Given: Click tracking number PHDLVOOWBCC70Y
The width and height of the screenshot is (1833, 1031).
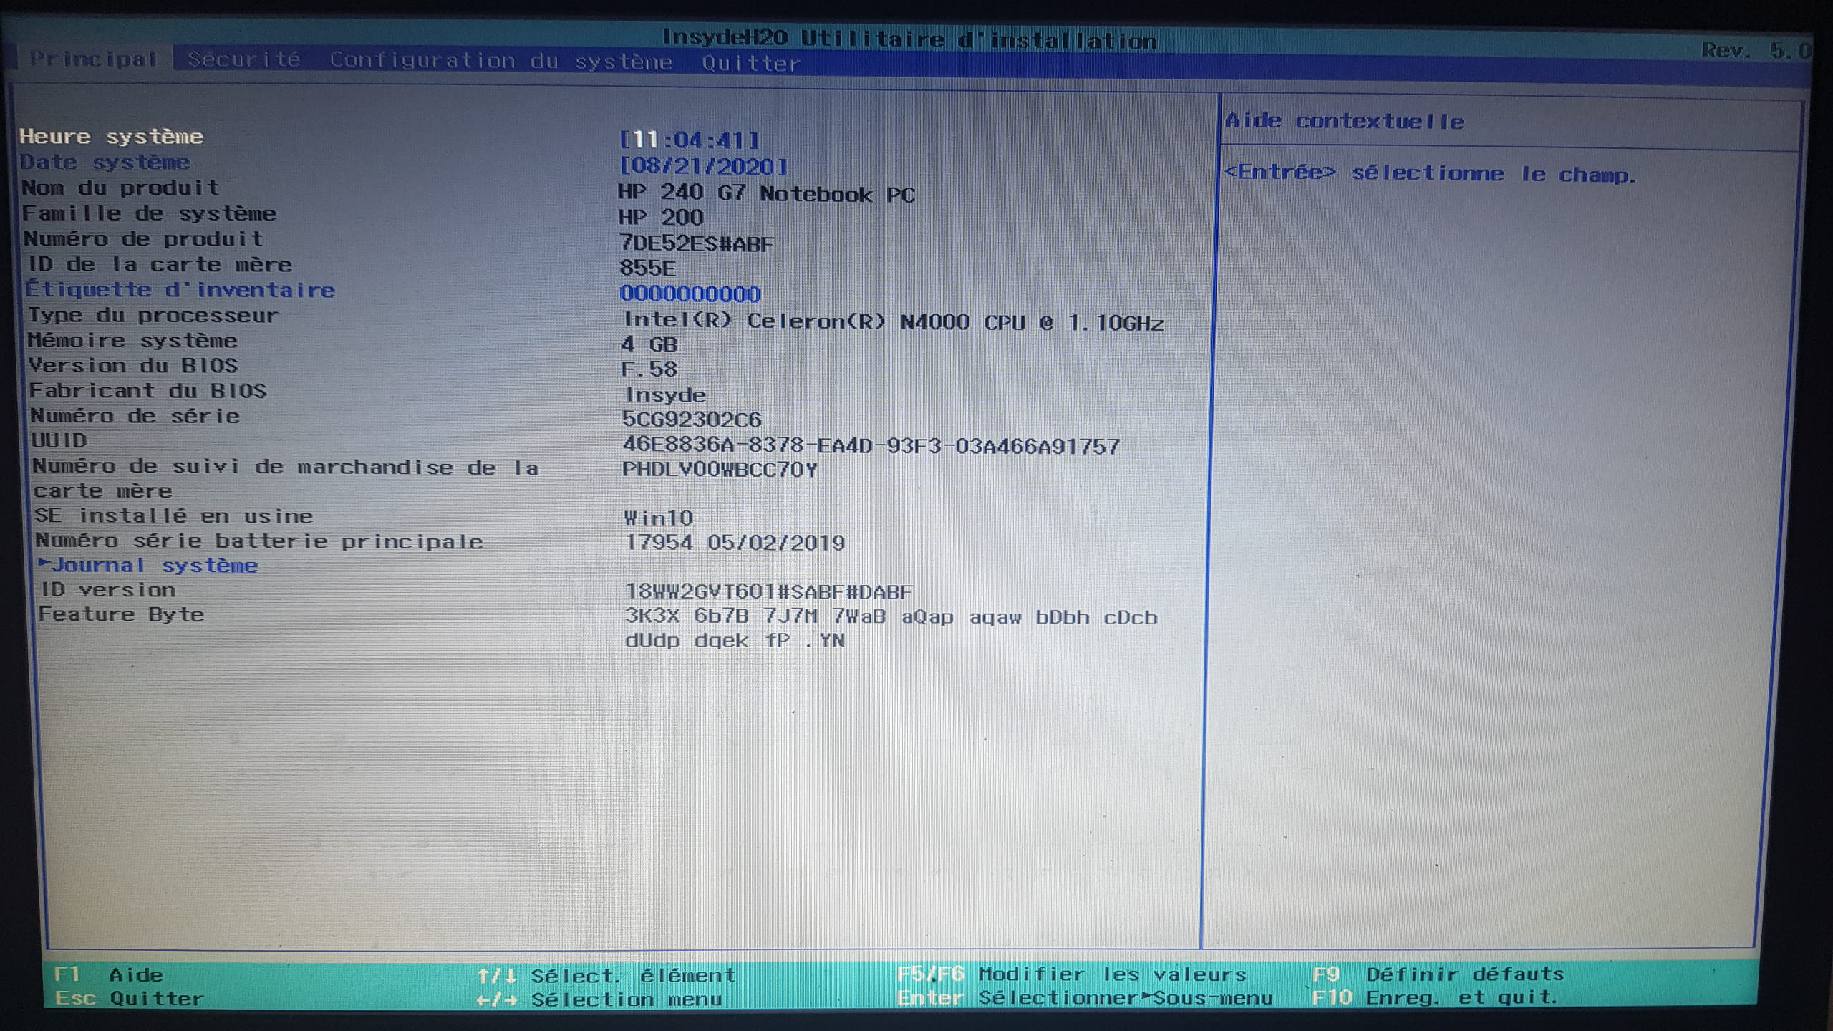Looking at the screenshot, I should tap(720, 470).
